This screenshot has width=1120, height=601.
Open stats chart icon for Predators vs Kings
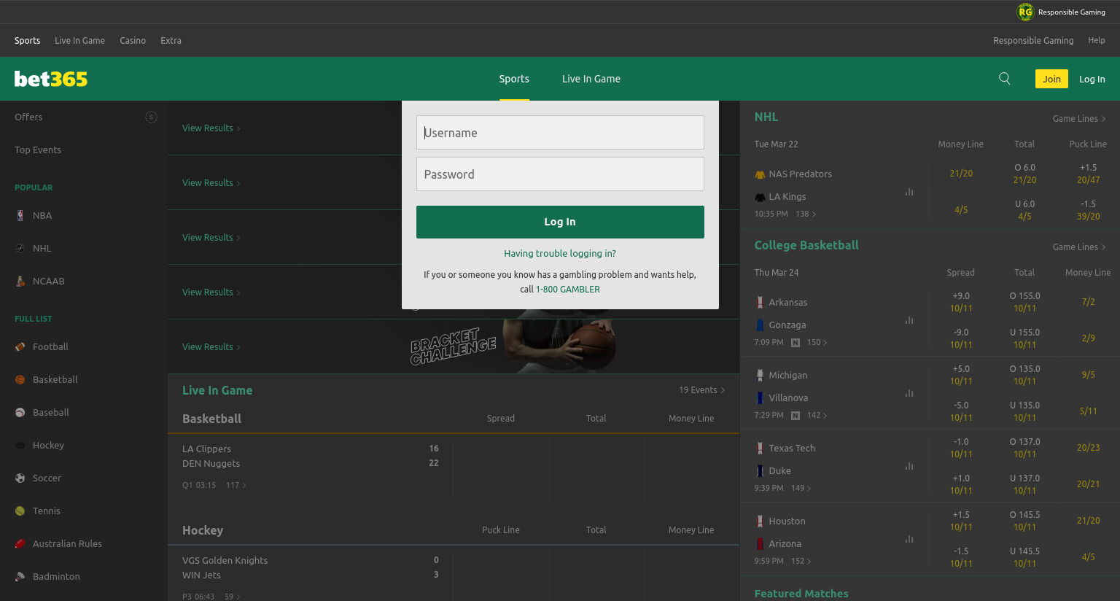[909, 192]
